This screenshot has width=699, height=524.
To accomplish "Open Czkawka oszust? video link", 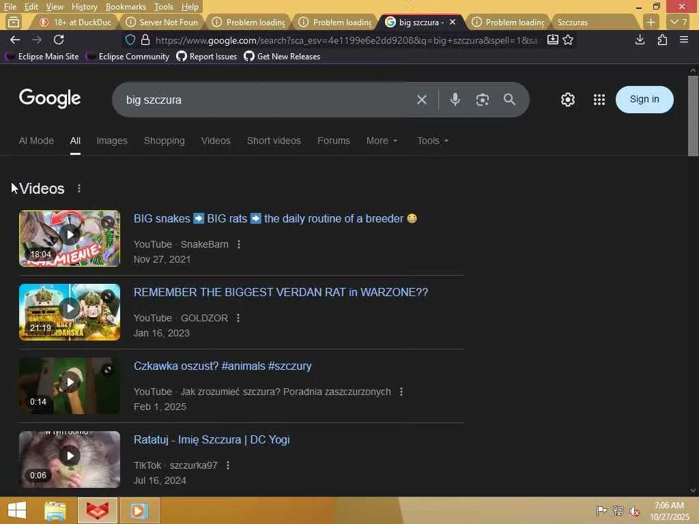I will [223, 366].
